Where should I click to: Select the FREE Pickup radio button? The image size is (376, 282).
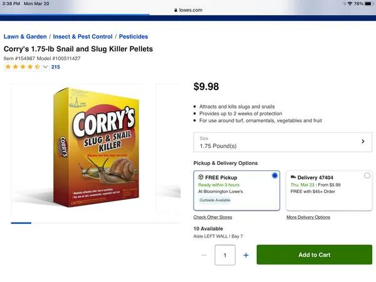pos(274,176)
